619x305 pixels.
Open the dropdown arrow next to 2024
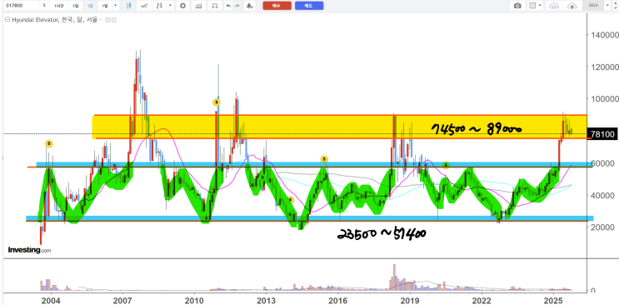pyautogui.click(x=607, y=6)
